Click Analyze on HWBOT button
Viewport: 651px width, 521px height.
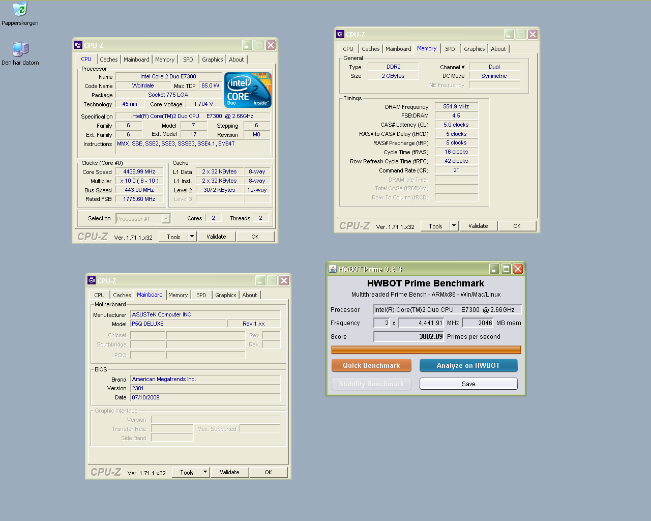point(468,365)
